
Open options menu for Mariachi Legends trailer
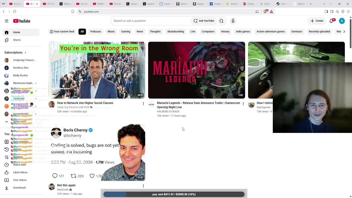coord(243,104)
